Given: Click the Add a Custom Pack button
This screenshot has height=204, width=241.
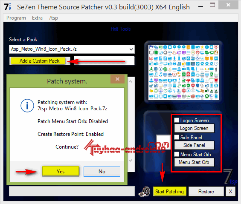Looking at the screenshot, I should [39, 61].
